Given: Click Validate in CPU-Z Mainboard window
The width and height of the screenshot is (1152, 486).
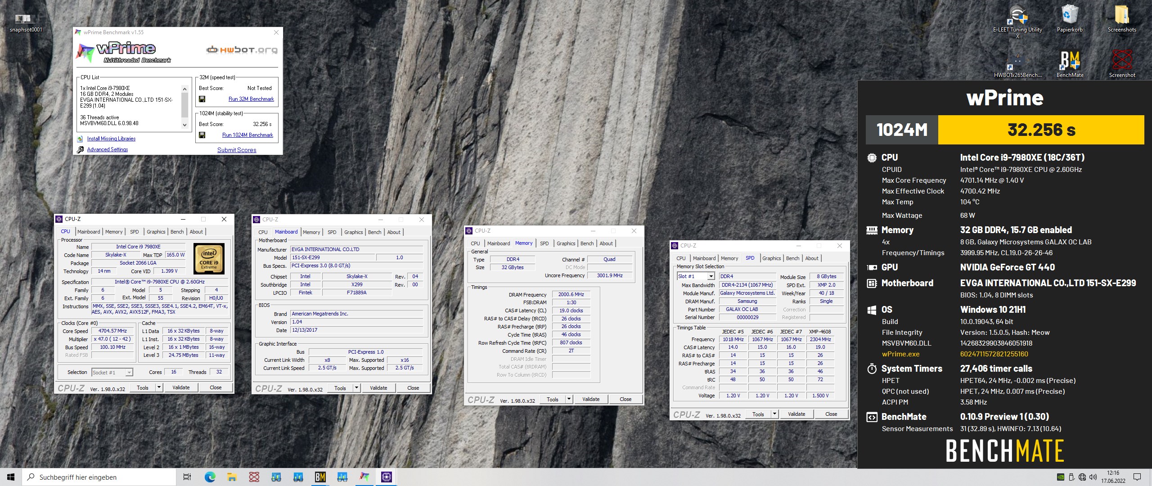Looking at the screenshot, I should coord(378,388).
